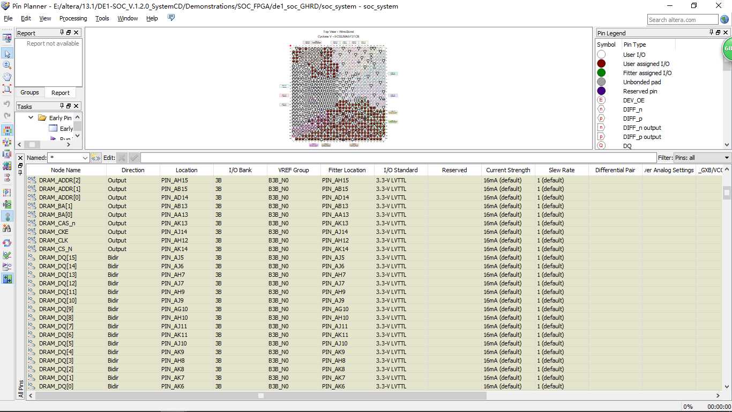This screenshot has width=732, height=412.
Task: Click the Search altera.com field
Action: (x=682, y=20)
